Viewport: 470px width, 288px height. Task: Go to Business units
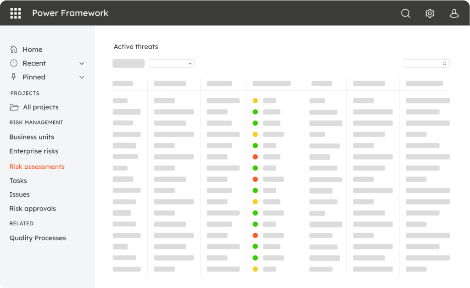[32, 137]
